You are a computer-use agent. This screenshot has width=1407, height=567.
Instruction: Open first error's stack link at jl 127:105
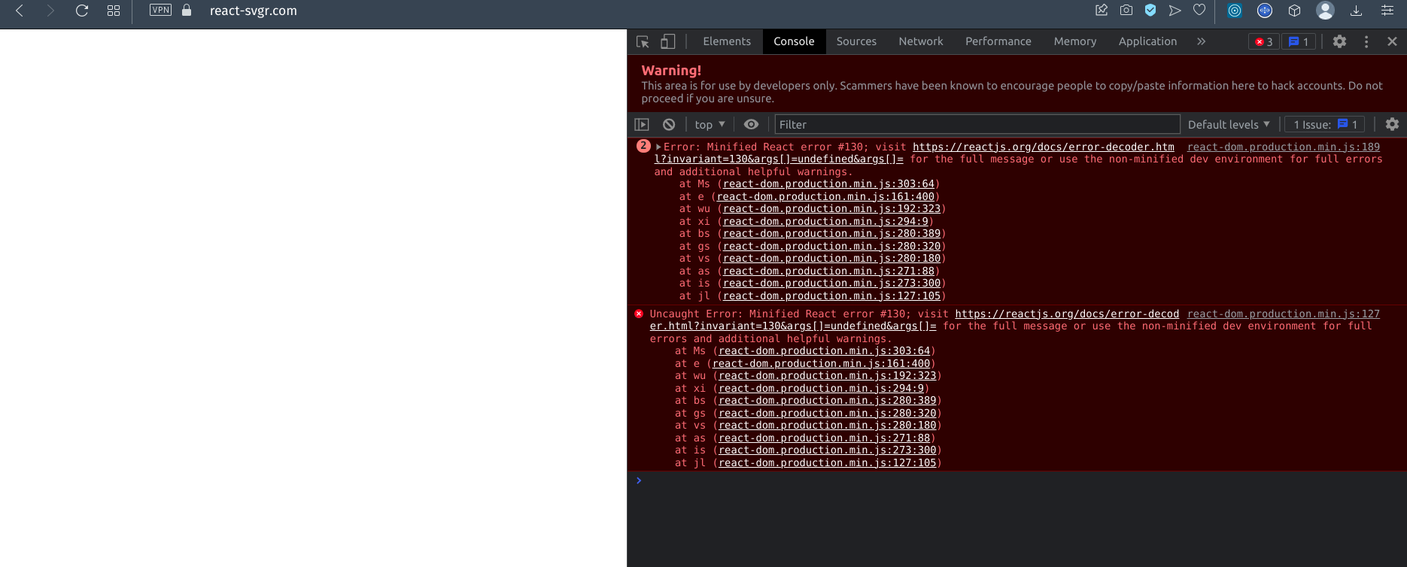(x=831, y=296)
